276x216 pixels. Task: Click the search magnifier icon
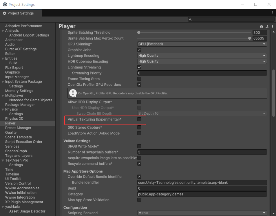190,19
